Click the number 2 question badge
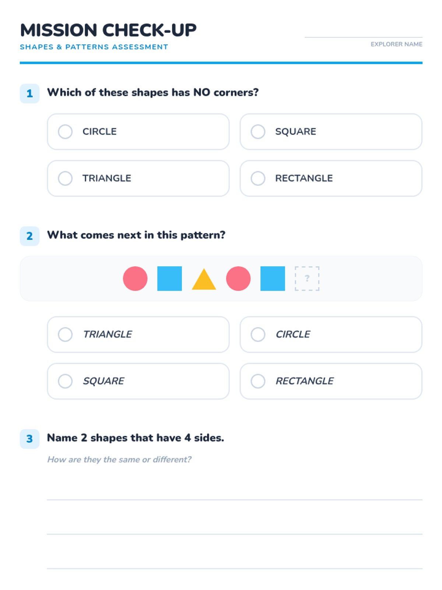Image resolution: width=442 pixels, height=590 pixels. click(29, 236)
